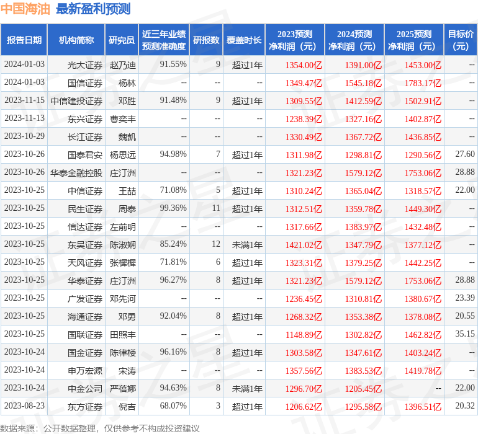478x434 pixels.
Task: Click the 研报数 column header
Action: coord(206,40)
